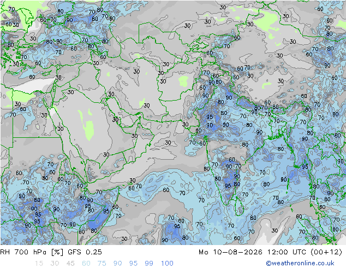Screen dimensions: 346x268
Task: Select the 'RH 700 hPa [%] GFS 0.25' title text
Action: [51, 252]
